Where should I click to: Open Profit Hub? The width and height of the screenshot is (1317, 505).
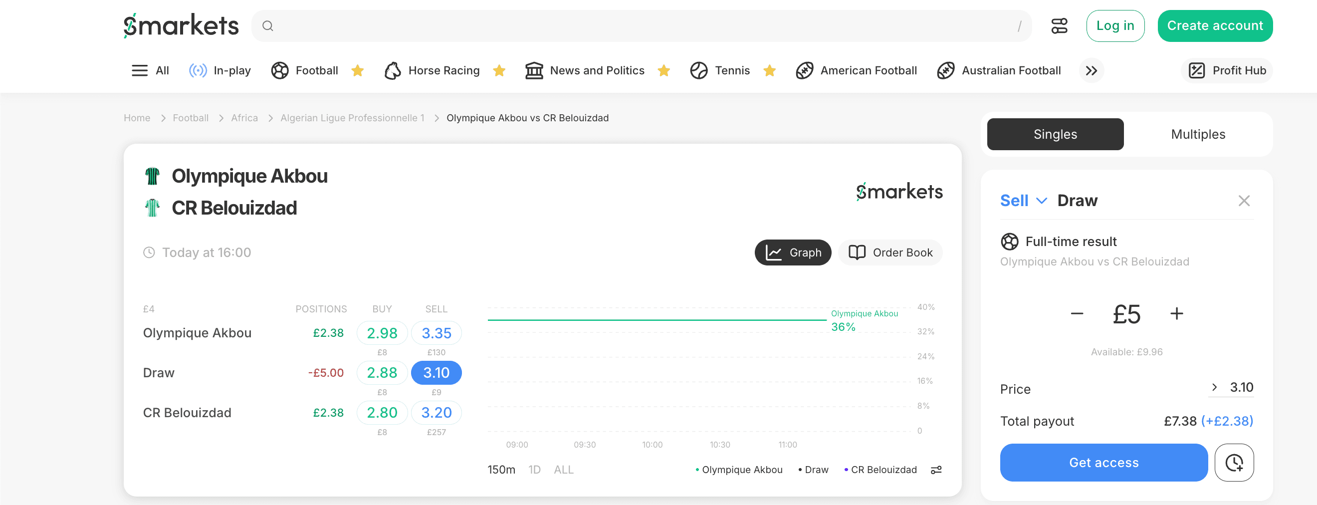1227,70
